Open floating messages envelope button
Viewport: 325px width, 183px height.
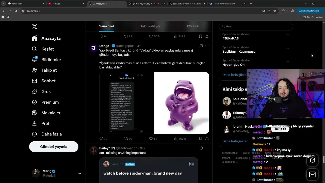pos(312,175)
